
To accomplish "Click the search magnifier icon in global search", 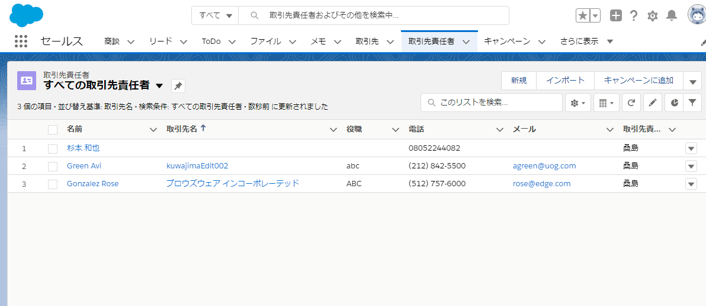I will tap(255, 15).
